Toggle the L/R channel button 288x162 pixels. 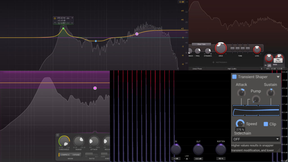tap(269, 65)
